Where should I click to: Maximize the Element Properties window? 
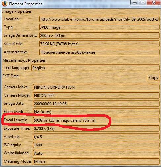(x=143, y=2)
